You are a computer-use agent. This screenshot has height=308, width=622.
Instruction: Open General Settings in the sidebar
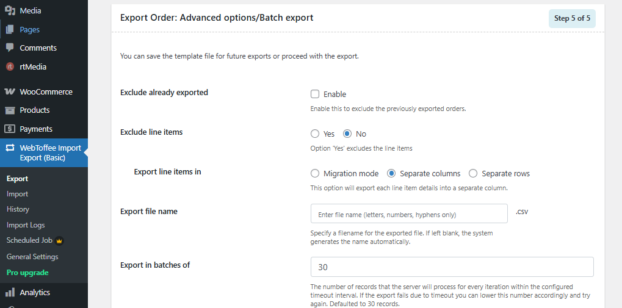coord(32,257)
